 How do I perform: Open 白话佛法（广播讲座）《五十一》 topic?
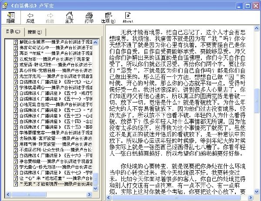click(x=56, y=99)
